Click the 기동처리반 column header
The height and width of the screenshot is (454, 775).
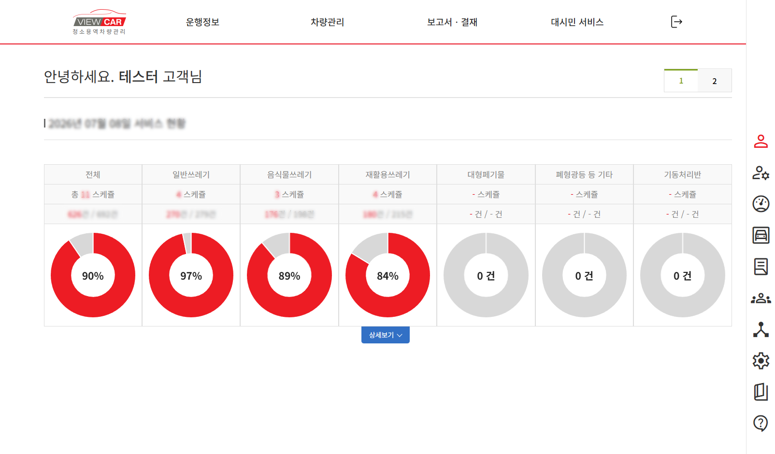pos(682,174)
